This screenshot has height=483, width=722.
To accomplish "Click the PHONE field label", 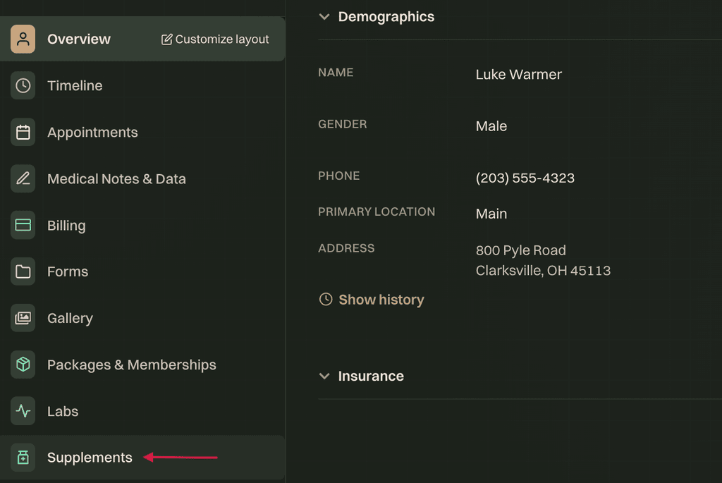I will [339, 176].
